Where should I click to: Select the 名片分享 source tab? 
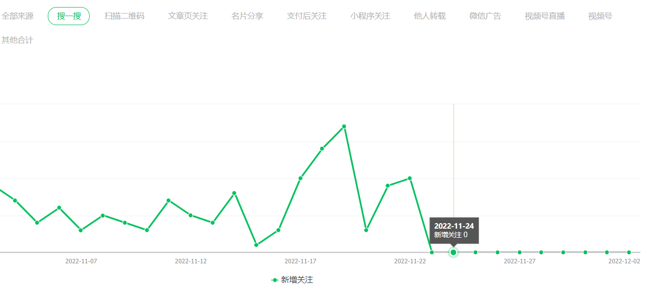[x=247, y=16]
